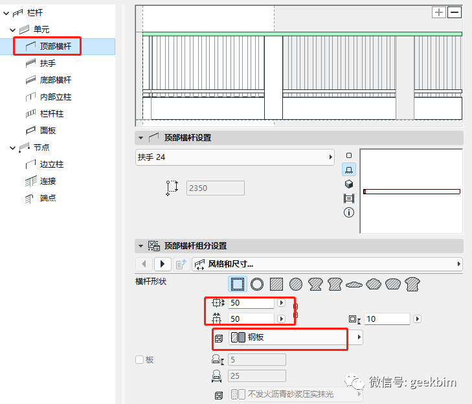The image size is (472, 404).
Task: Open the 扶手 24 component dropdown
Action: click(234, 157)
